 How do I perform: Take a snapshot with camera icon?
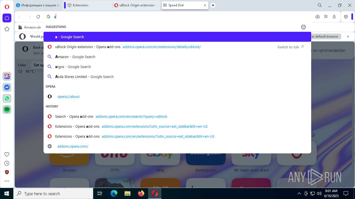[x=318, y=17]
